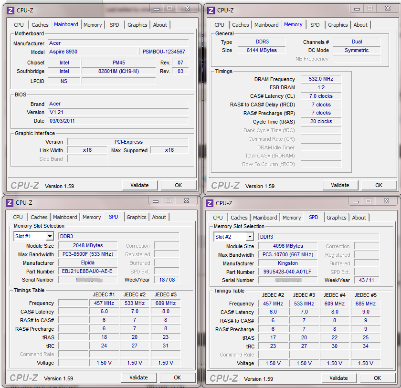
Task: Click Validate in the Slot #2 SPD window
Action: tap(338, 378)
